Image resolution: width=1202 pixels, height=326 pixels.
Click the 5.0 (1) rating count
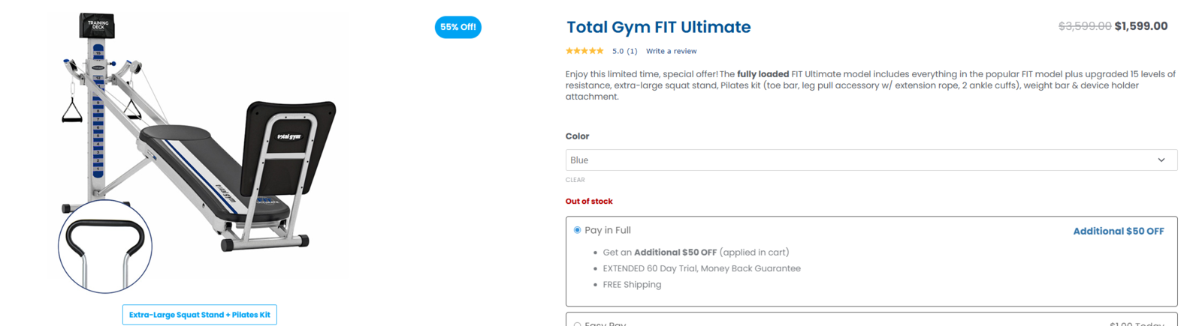click(x=624, y=51)
